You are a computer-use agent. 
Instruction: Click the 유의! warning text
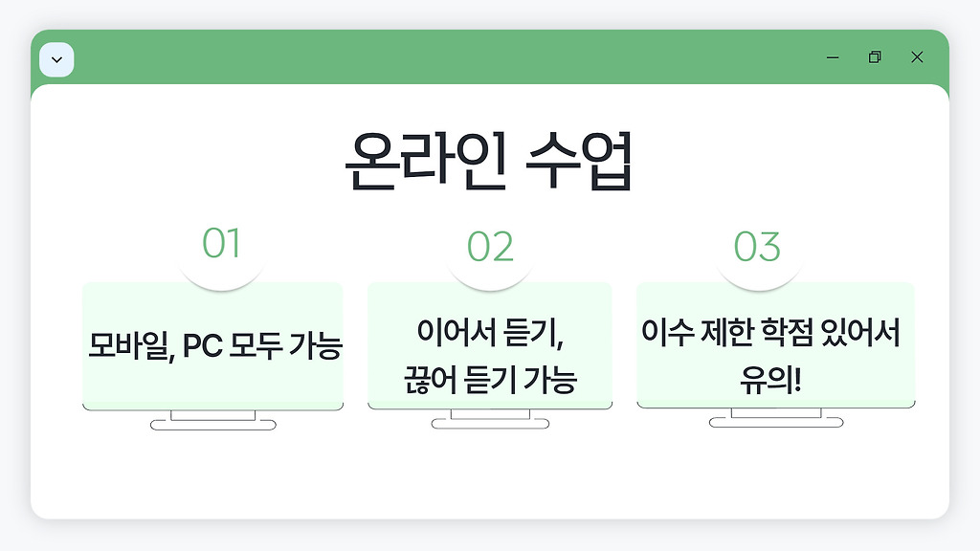(x=770, y=379)
